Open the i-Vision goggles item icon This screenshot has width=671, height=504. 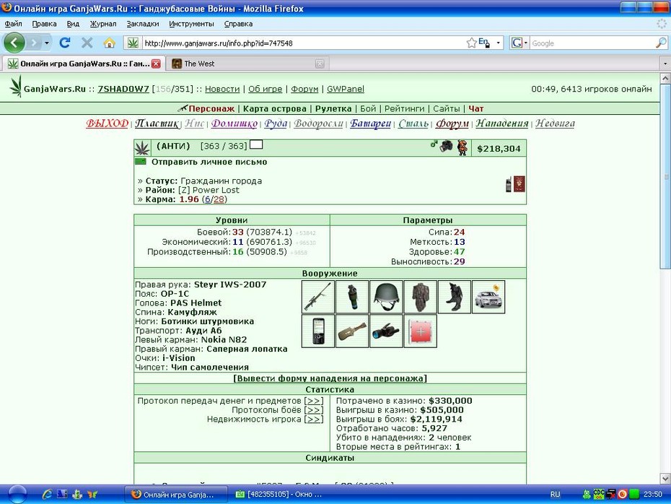[x=386, y=331]
